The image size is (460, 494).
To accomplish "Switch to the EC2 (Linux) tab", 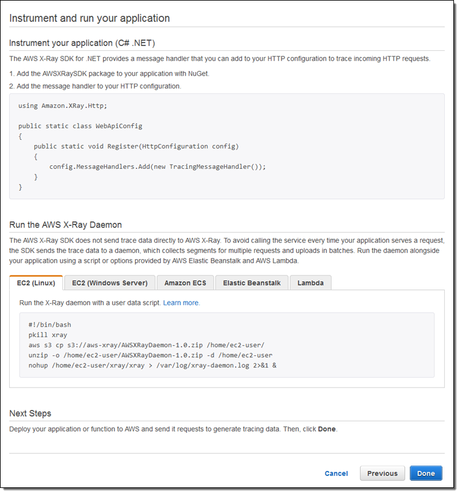I will tap(36, 283).
